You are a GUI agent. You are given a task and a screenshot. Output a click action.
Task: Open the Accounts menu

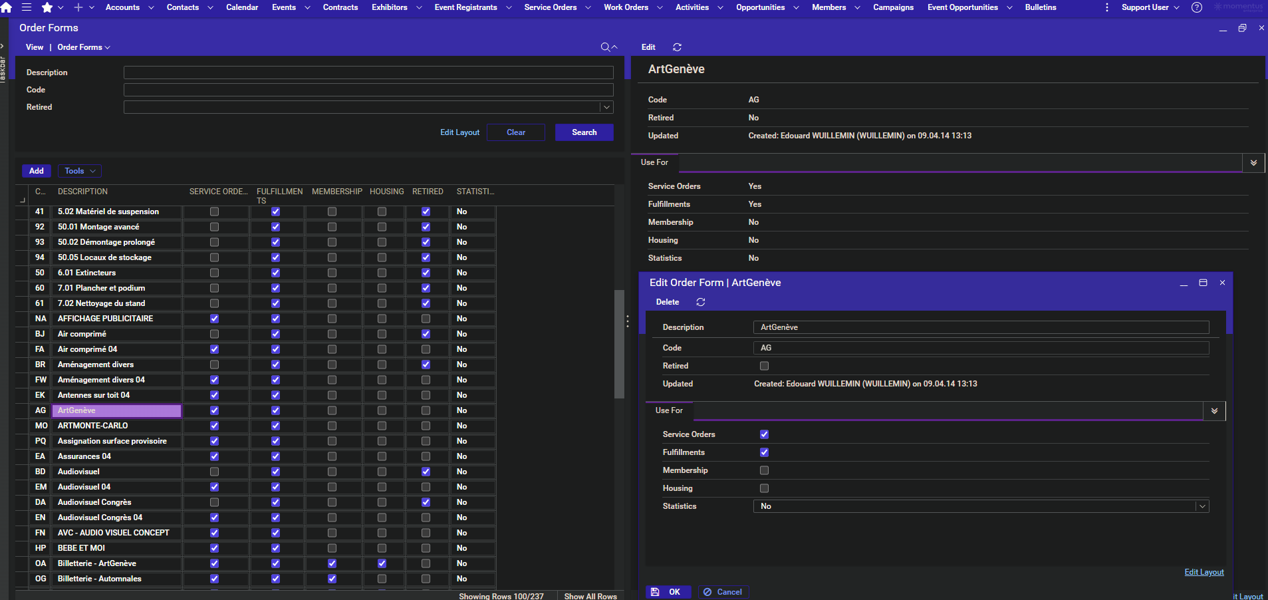pyautogui.click(x=123, y=7)
